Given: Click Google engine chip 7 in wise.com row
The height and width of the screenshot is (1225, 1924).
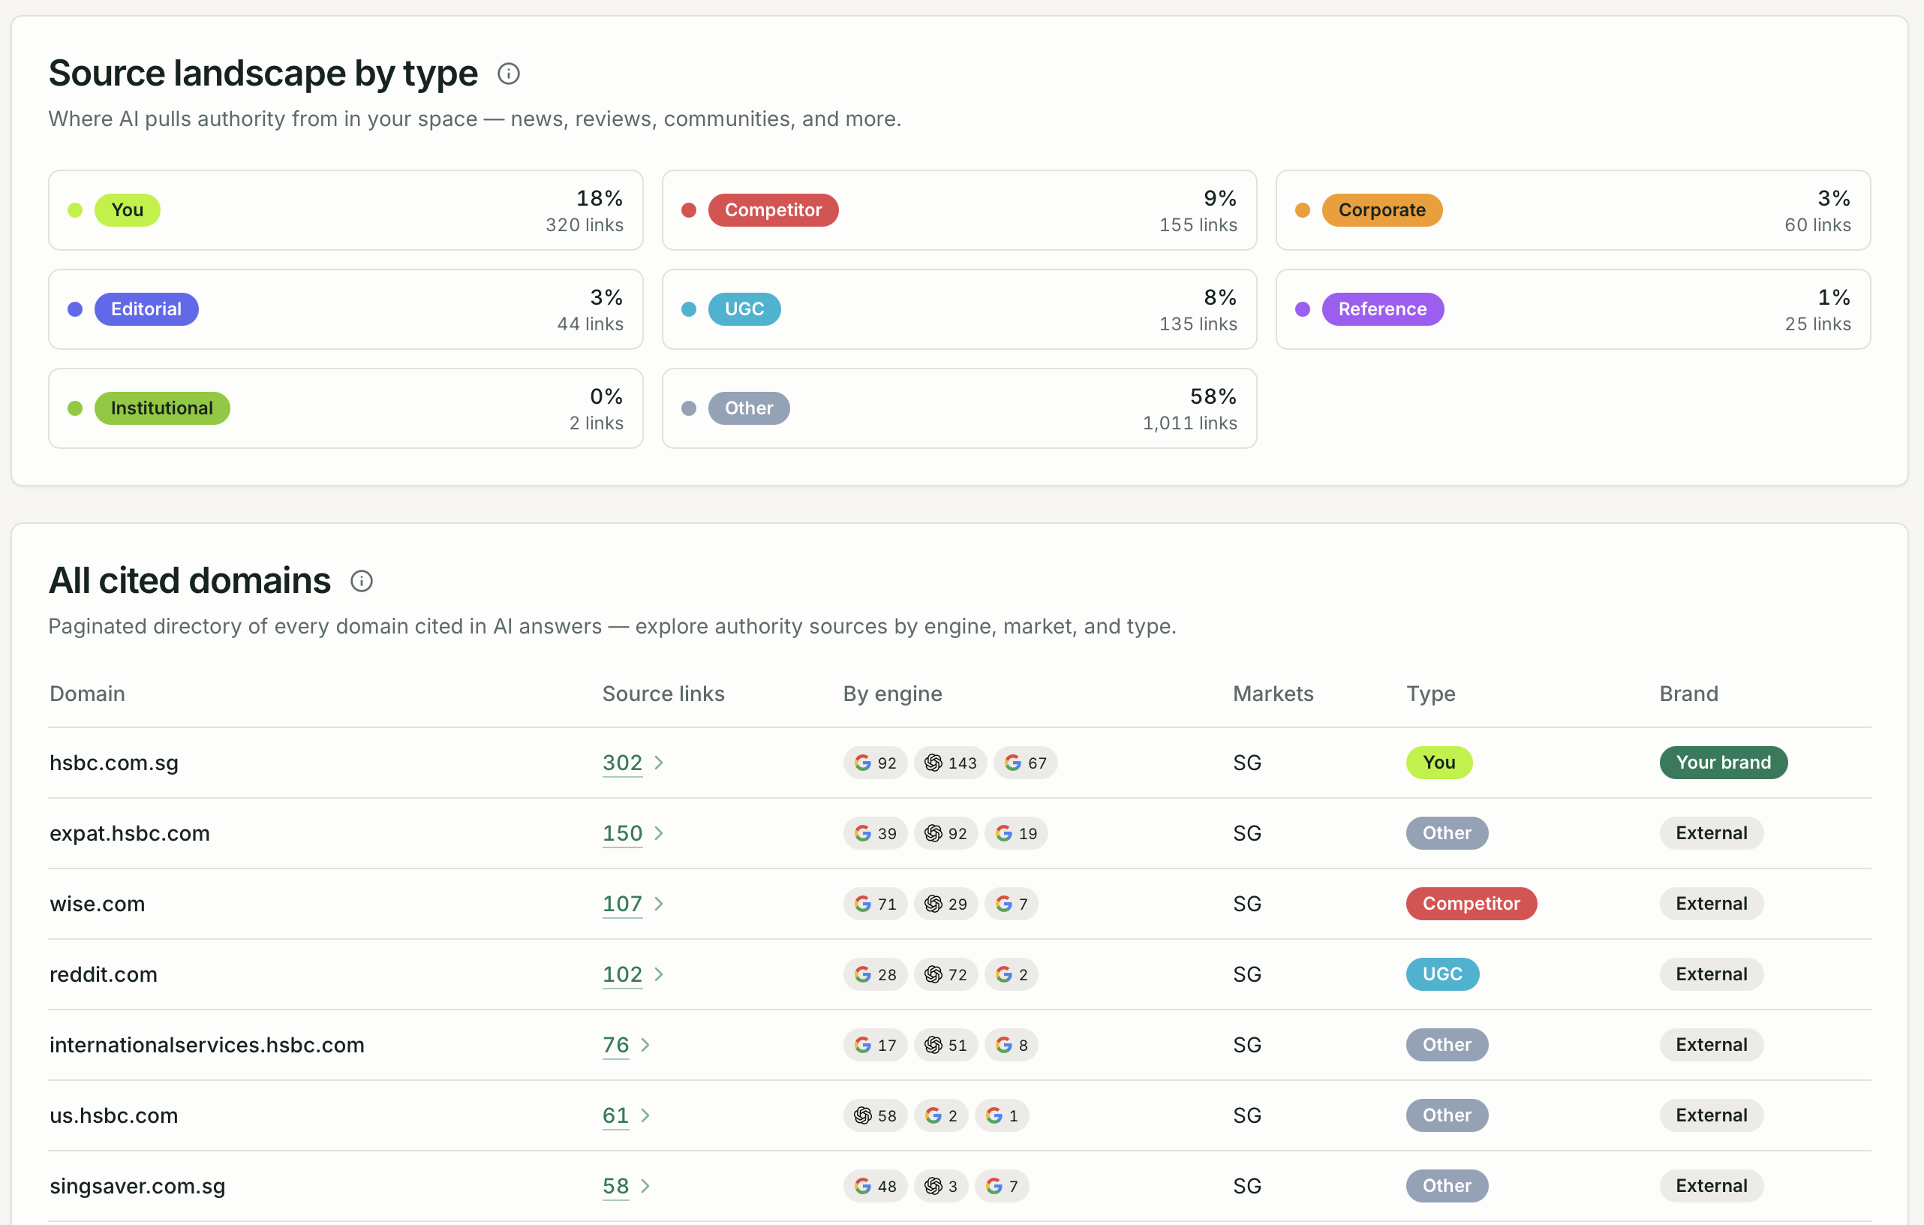Looking at the screenshot, I should [x=1011, y=904].
